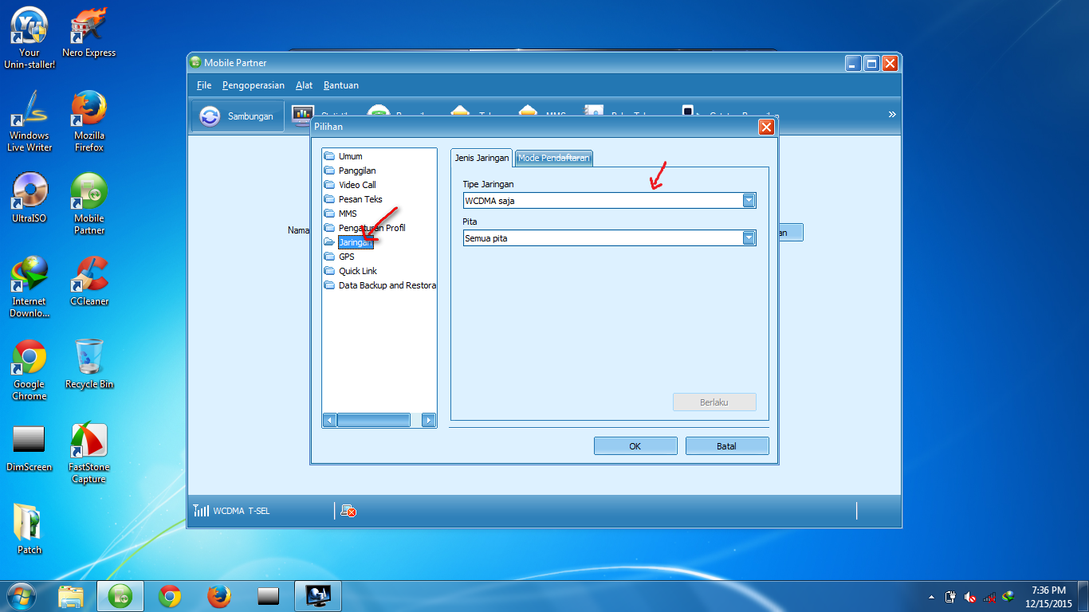Switch to the Mode Pendaftaran tab
Viewport: 1089px width, 612px height.
(554, 158)
